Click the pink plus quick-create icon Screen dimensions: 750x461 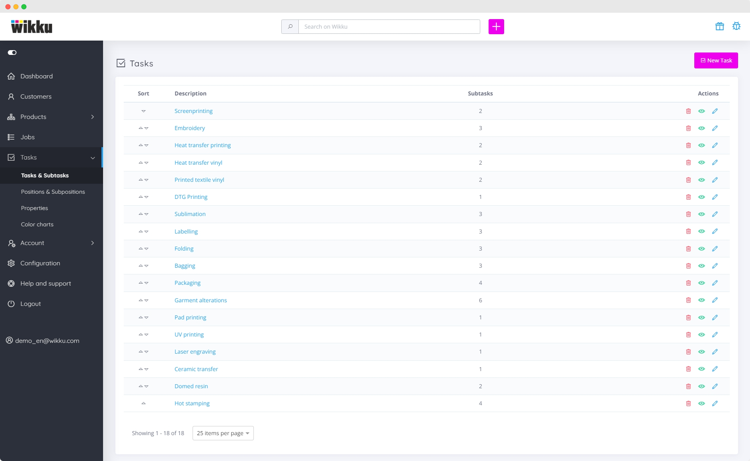coord(496,26)
